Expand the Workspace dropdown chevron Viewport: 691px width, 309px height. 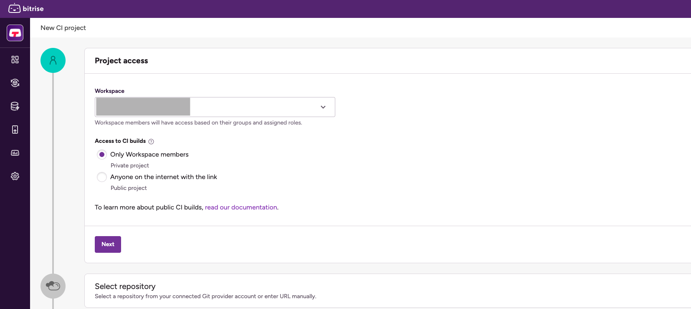[323, 107]
